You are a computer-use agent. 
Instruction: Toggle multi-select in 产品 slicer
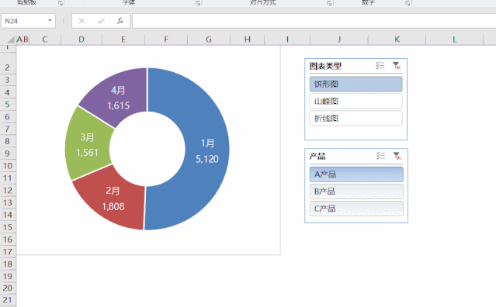[380, 156]
